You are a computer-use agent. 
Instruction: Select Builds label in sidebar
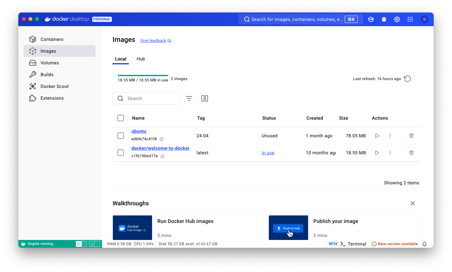click(x=47, y=75)
